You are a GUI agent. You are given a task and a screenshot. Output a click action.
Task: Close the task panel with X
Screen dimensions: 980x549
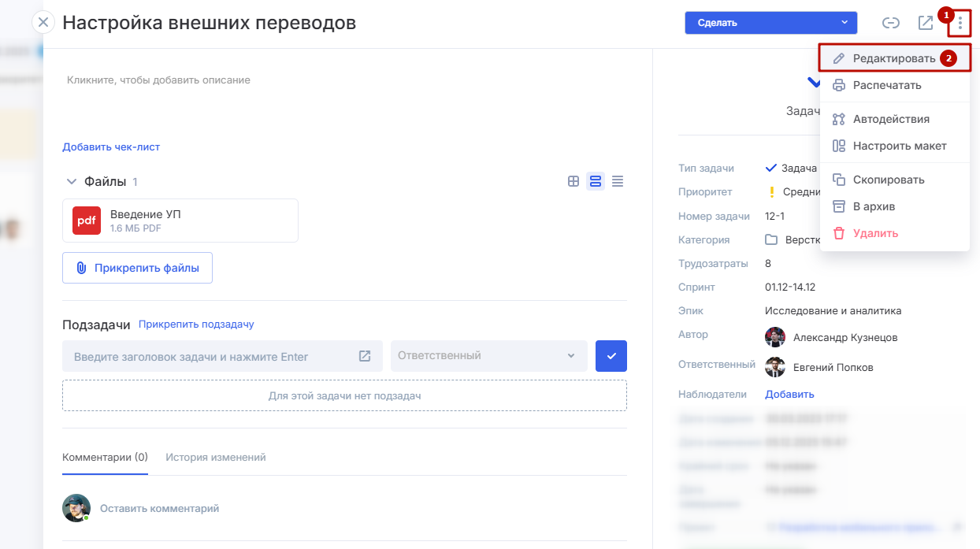coord(43,22)
